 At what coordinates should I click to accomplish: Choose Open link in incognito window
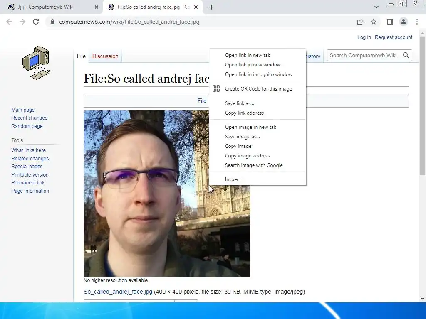(x=258, y=74)
